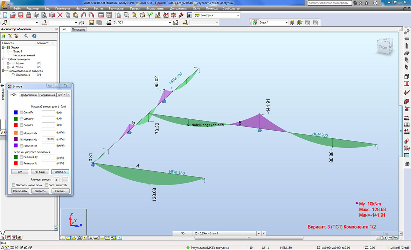Enable the Сила Fx checkbox
The image size is (411, 250).
pyautogui.click(x=21, y=112)
